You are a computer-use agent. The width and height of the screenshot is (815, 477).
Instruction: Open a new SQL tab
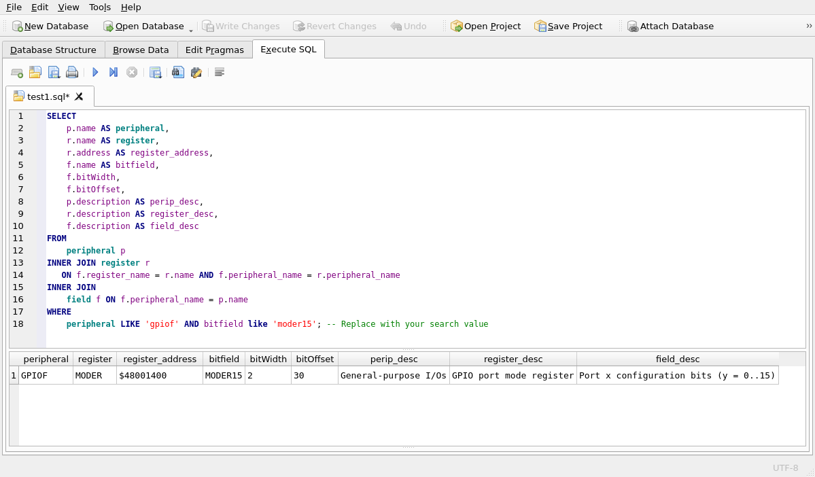[x=16, y=73]
